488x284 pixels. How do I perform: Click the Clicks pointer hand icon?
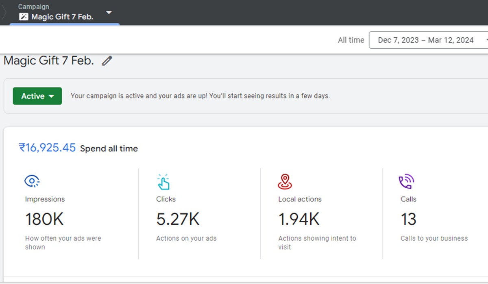pyautogui.click(x=163, y=182)
